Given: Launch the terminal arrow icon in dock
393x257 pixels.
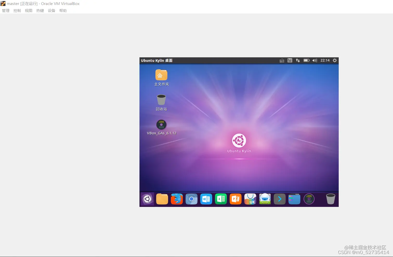Looking at the screenshot, I should [x=280, y=199].
